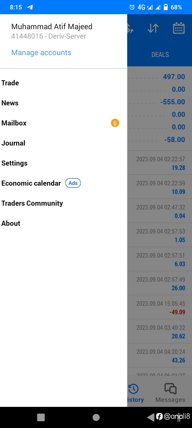The width and height of the screenshot is (192, 428).
Task: Select the deal with -49.09 loss
Action: click(x=159, y=307)
